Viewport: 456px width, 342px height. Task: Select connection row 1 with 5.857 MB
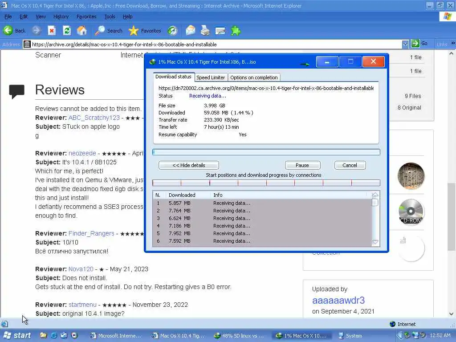tap(262, 203)
